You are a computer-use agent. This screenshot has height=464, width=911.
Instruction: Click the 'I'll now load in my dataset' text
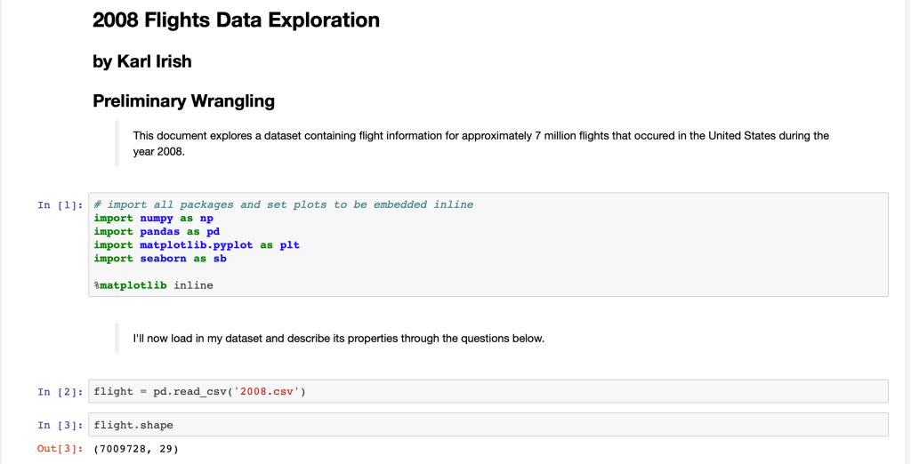pyautogui.click(x=338, y=339)
